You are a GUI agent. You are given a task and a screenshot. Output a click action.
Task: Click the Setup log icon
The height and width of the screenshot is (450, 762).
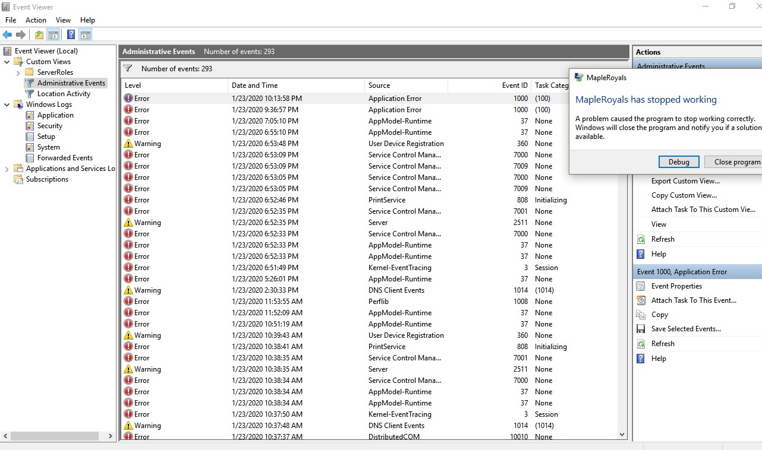coord(30,137)
